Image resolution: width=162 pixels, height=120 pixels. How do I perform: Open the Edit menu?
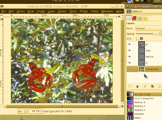11,11
